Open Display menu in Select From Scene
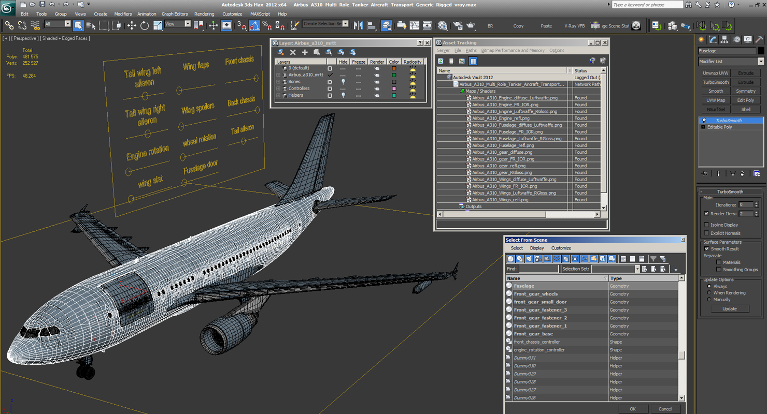This screenshot has width=767, height=414. click(537, 248)
